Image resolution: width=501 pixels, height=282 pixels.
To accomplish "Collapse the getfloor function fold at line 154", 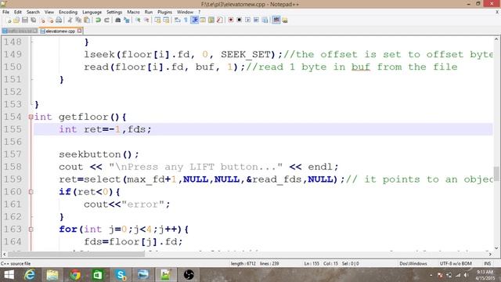I will pyautogui.click(x=31, y=117).
